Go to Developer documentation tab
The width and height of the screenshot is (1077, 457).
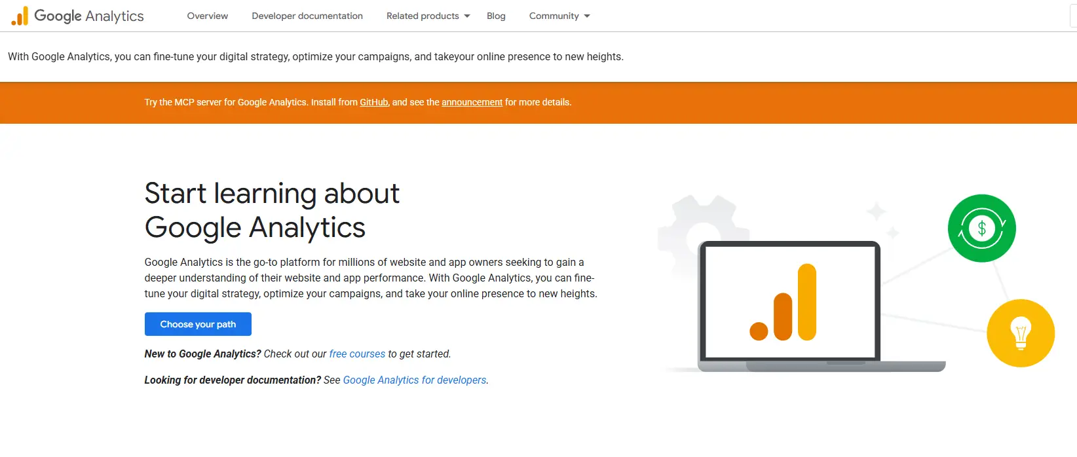[307, 16]
